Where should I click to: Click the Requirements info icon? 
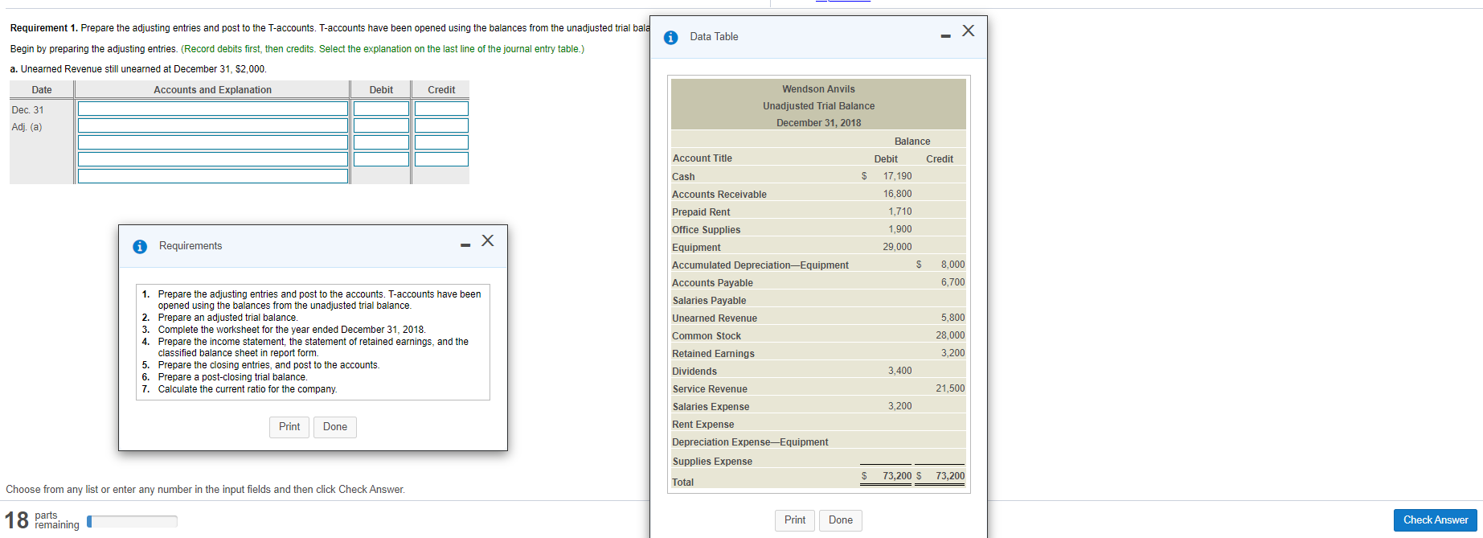(x=140, y=246)
